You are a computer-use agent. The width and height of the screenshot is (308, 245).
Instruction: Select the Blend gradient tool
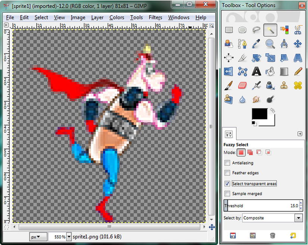coord(284,71)
